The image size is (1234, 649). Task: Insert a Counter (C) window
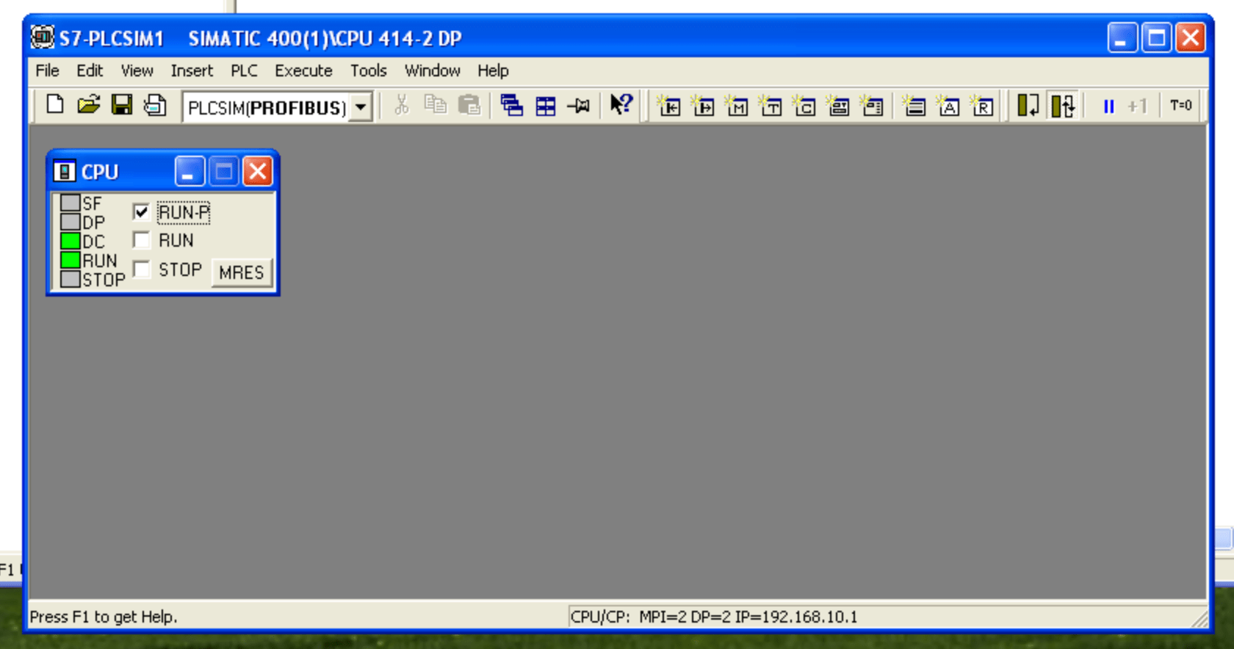click(x=804, y=106)
